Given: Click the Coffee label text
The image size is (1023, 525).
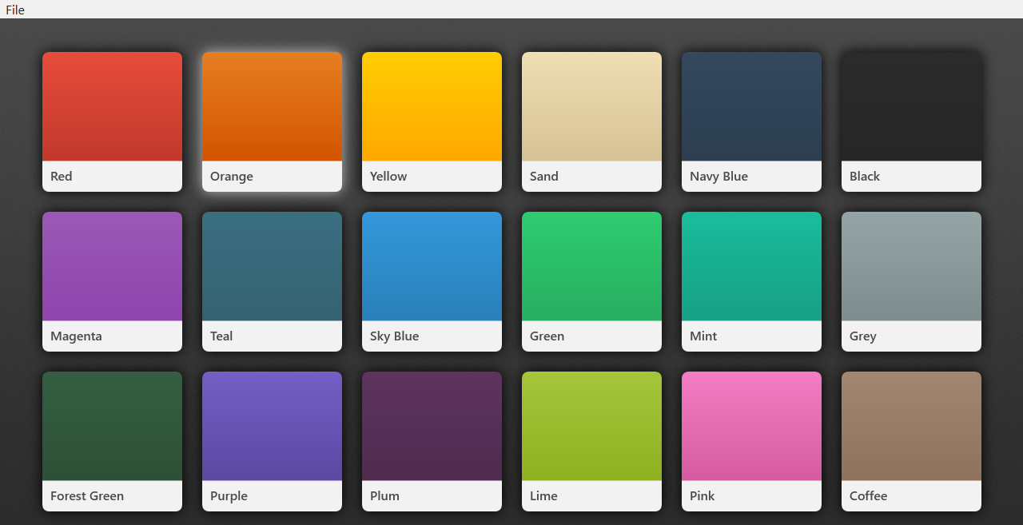Looking at the screenshot, I should point(868,495).
